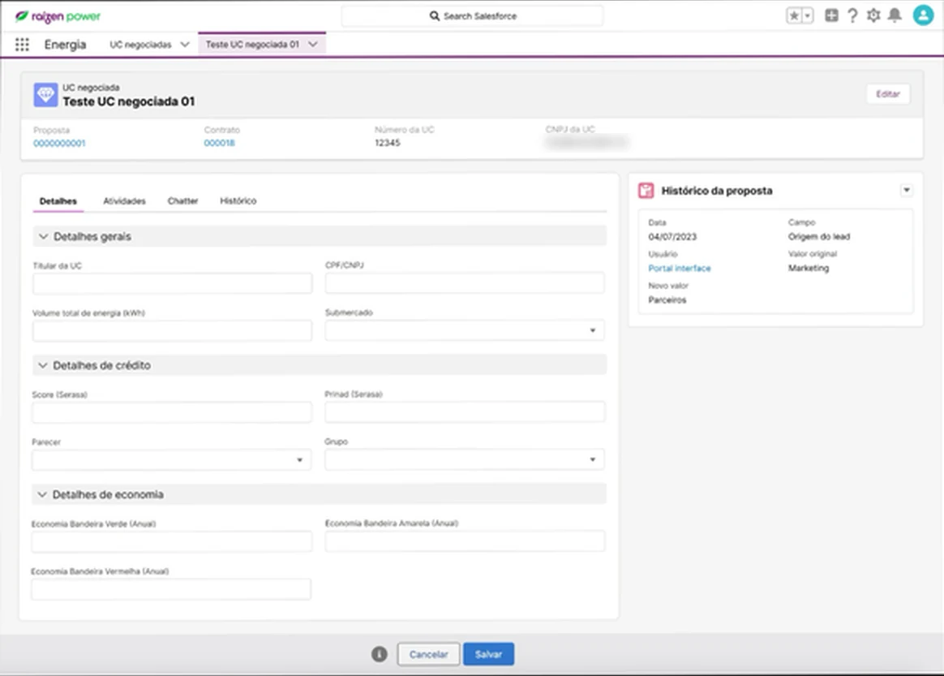Open Favorites star icon

(794, 15)
